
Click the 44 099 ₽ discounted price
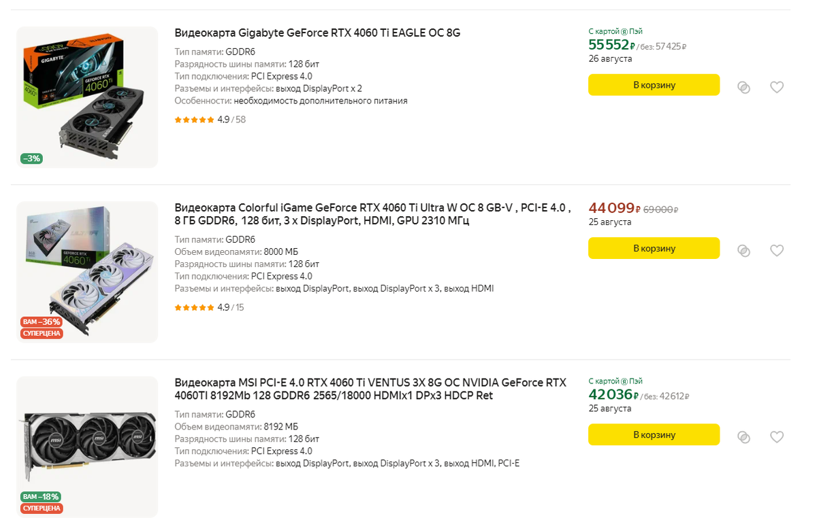point(611,209)
